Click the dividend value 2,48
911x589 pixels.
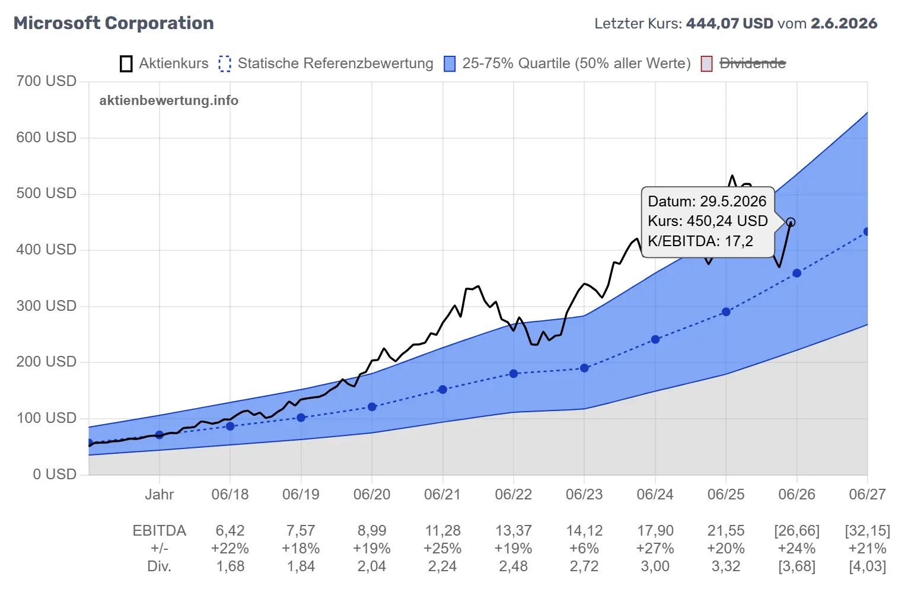tap(514, 566)
